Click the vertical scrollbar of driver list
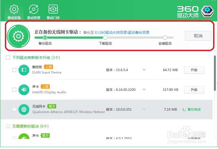Viewport: 218px width, 149px height. click(x=215, y=73)
